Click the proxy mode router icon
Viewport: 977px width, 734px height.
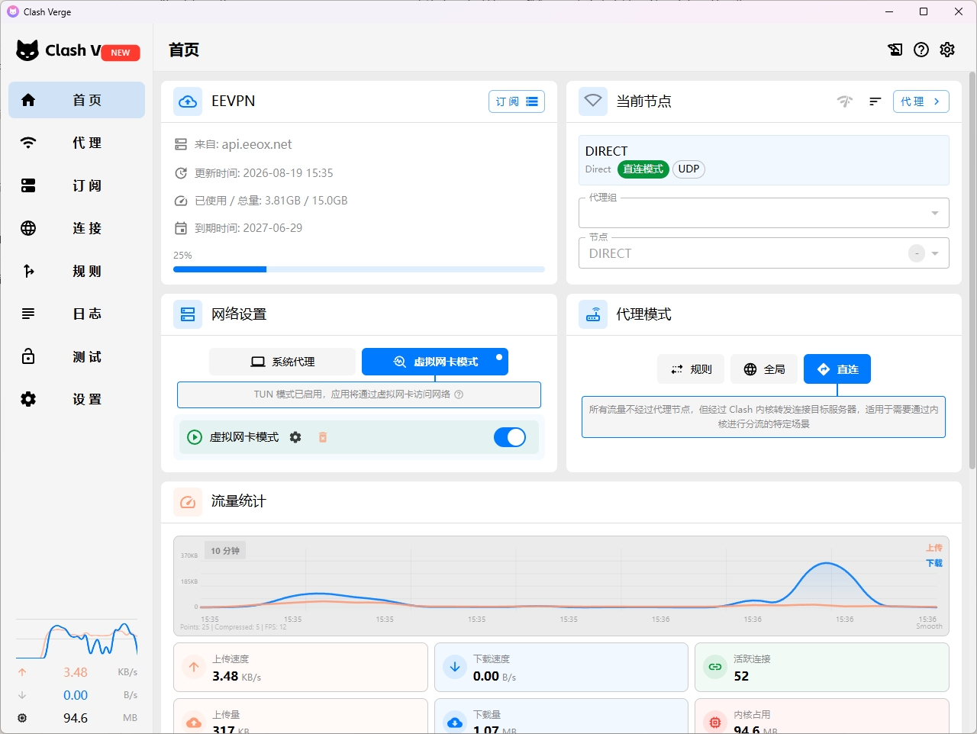coord(593,314)
